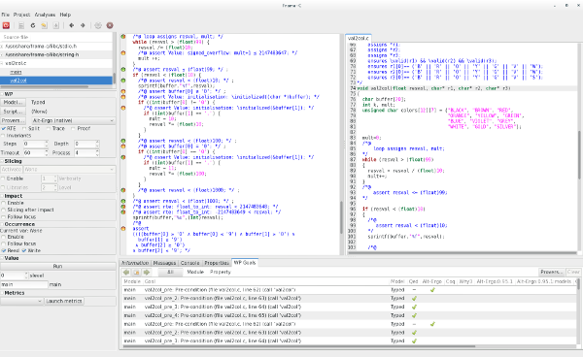The image size is (583, 357).
Task: Enable the Trace checkbox
Action: [49, 128]
